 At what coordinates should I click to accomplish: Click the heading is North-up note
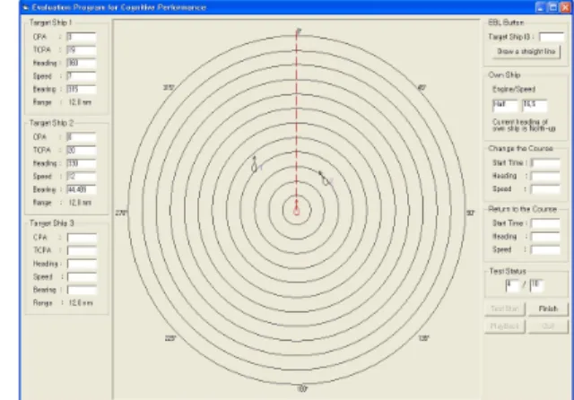(524, 126)
